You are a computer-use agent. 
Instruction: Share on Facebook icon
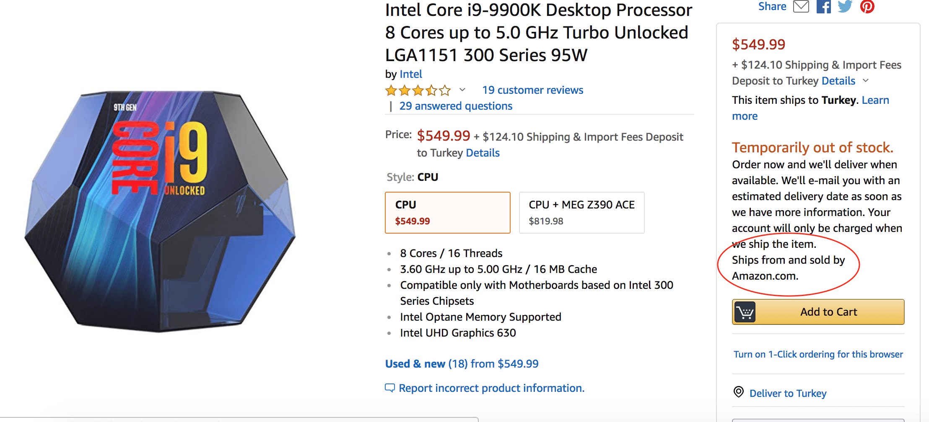[x=823, y=7]
